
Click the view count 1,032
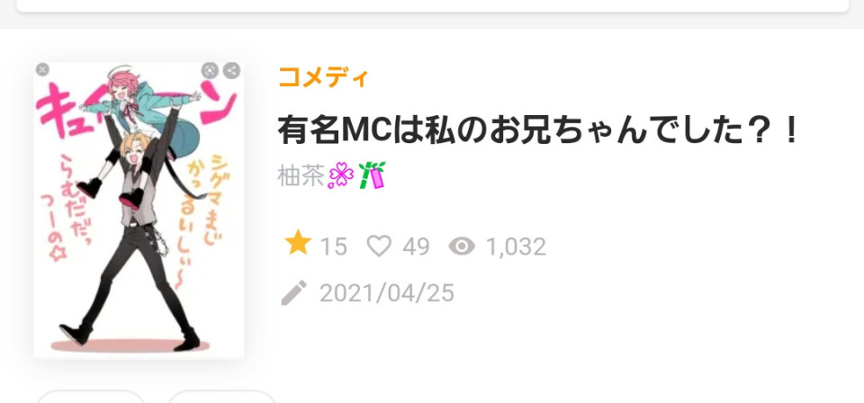coord(516,246)
